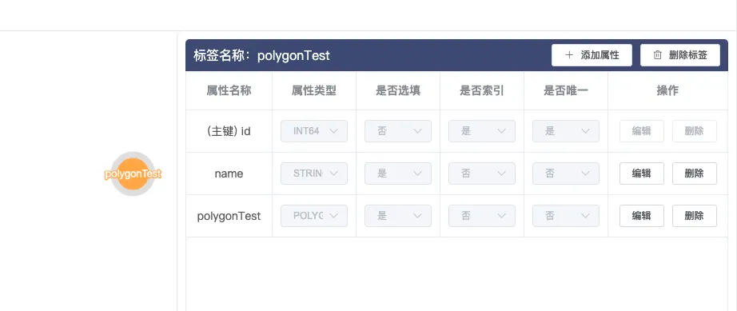Viewport: 737px width, 311px height.
Task: Expand the 是否索引 dropdown in name row
Action: click(482, 173)
